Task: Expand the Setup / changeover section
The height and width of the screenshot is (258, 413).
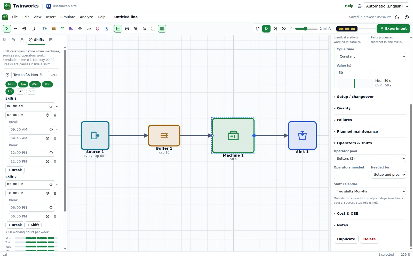Action: [370, 97]
